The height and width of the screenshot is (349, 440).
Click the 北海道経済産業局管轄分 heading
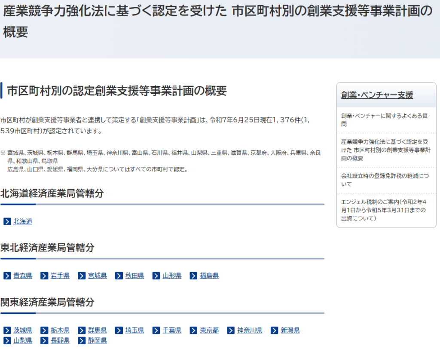(x=52, y=193)
